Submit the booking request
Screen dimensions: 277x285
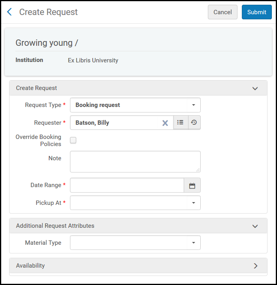pyautogui.click(x=256, y=12)
